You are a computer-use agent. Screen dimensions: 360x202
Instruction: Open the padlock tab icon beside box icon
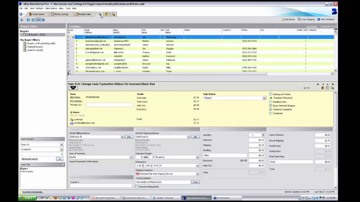pyautogui.click(x=113, y=14)
